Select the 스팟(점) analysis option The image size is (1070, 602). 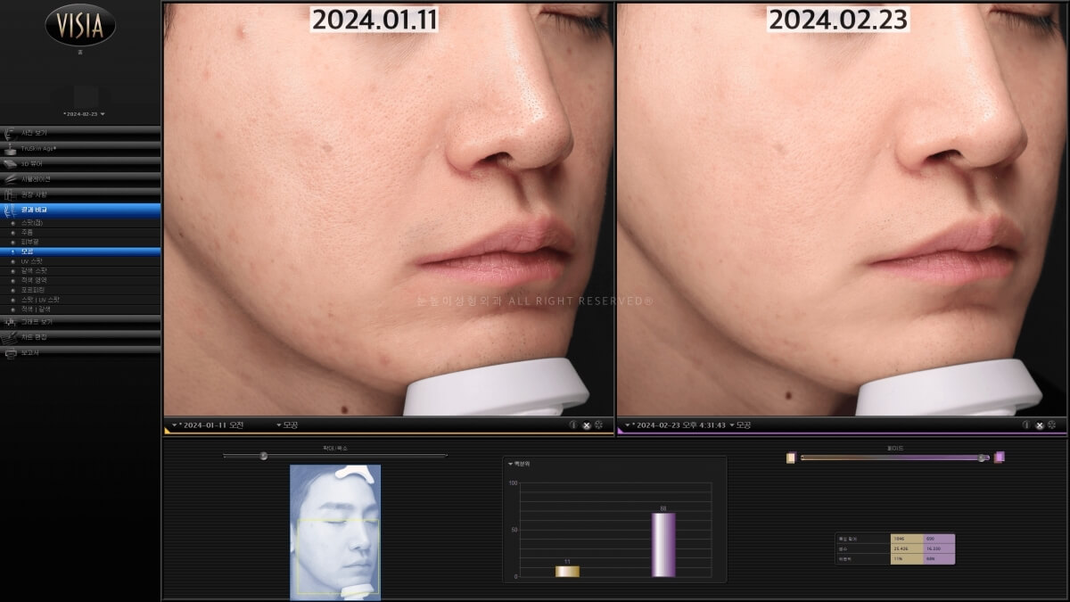(80, 222)
